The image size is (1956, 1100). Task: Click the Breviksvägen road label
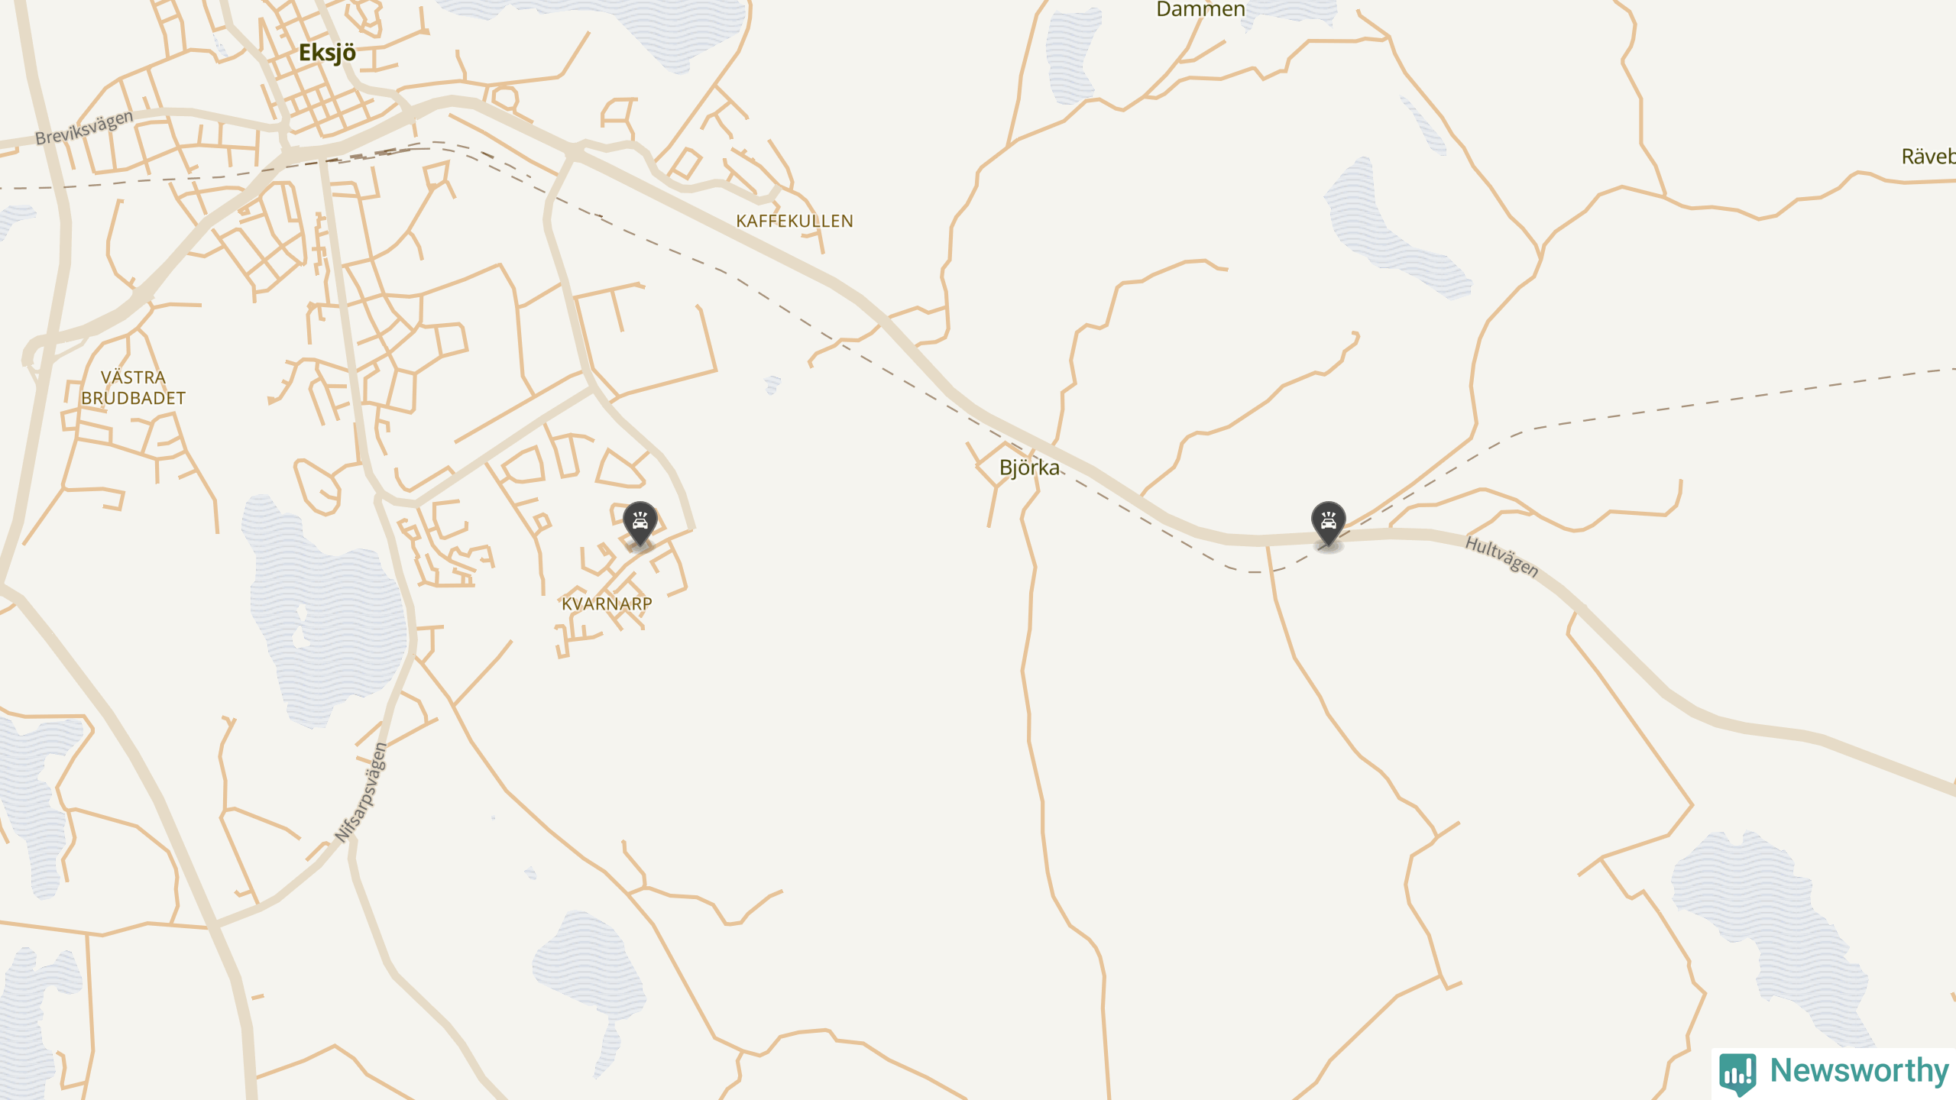84,128
